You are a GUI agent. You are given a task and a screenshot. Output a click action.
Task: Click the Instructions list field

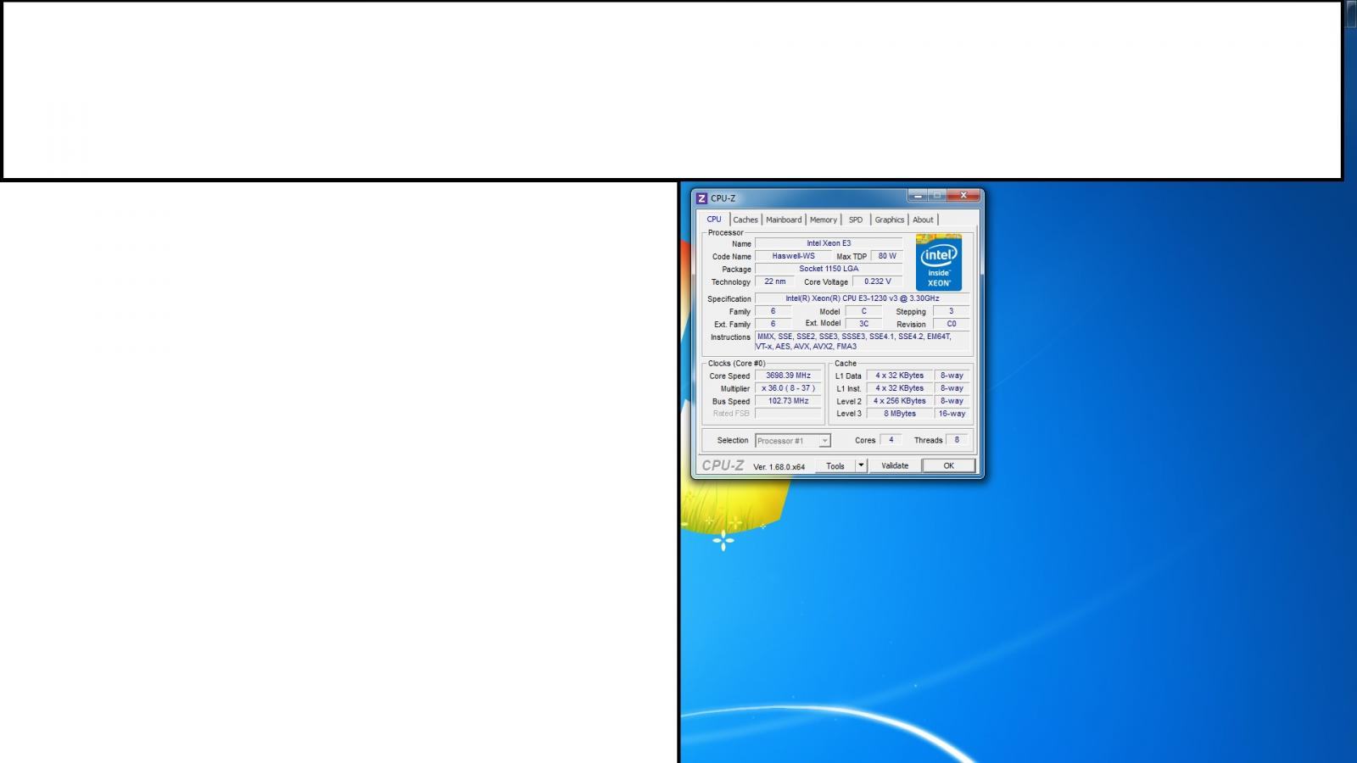tap(862, 342)
